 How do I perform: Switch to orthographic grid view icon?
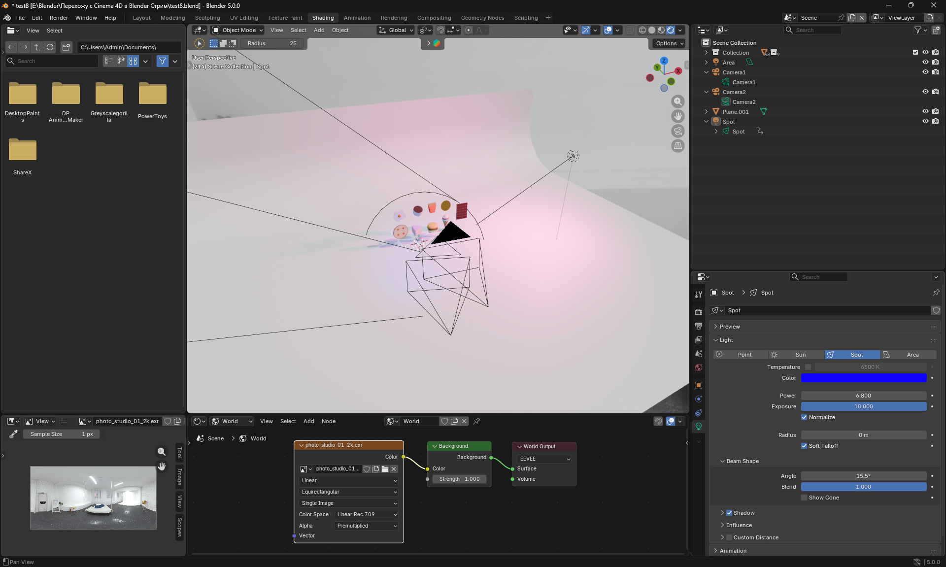pos(678,146)
